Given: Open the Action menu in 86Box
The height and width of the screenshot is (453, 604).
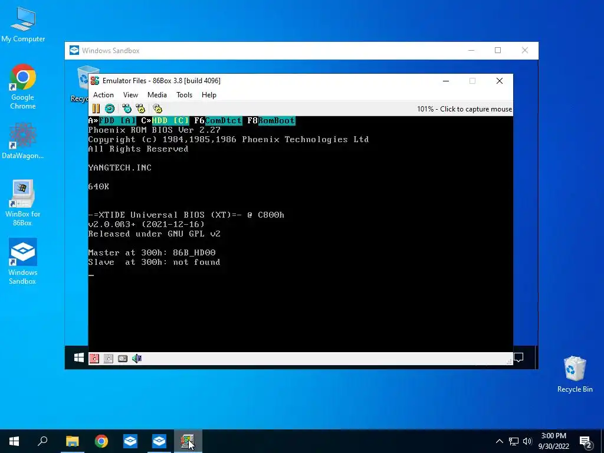Looking at the screenshot, I should point(103,95).
